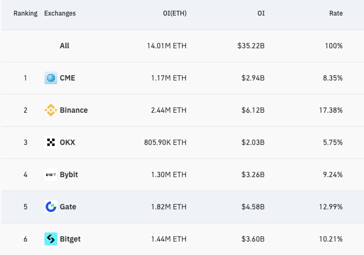The width and height of the screenshot is (364, 255).
Task: Sort by the Rate column header
Action: click(x=336, y=13)
